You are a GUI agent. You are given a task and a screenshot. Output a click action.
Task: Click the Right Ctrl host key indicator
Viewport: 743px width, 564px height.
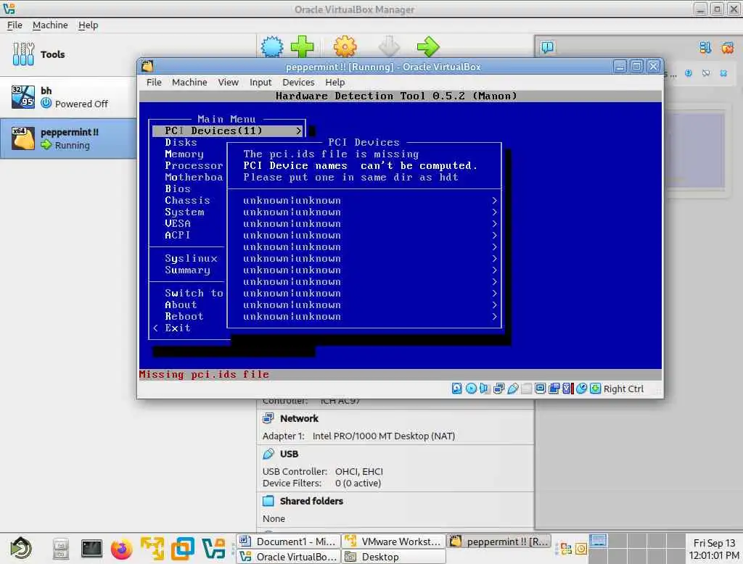tap(623, 389)
